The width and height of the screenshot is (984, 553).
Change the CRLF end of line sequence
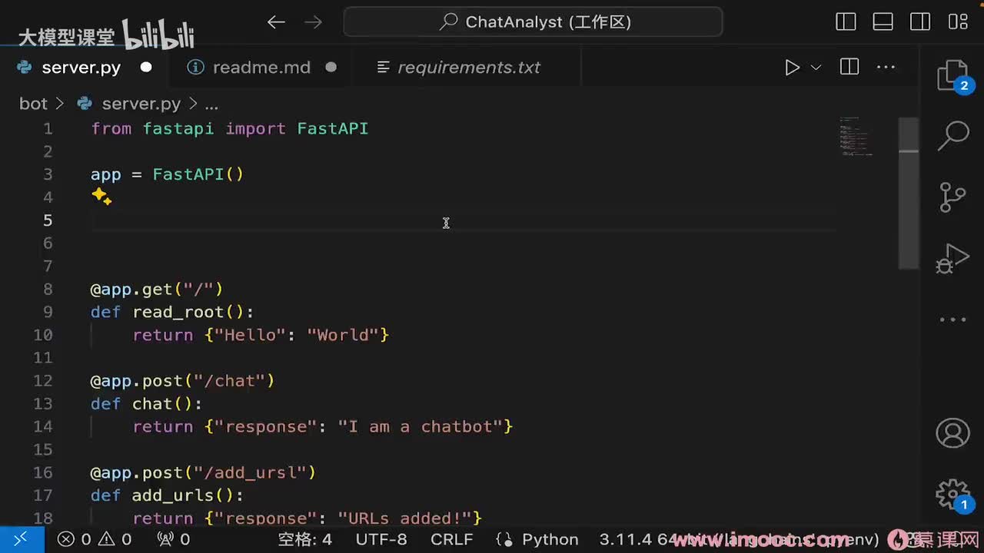click(452, 539)
